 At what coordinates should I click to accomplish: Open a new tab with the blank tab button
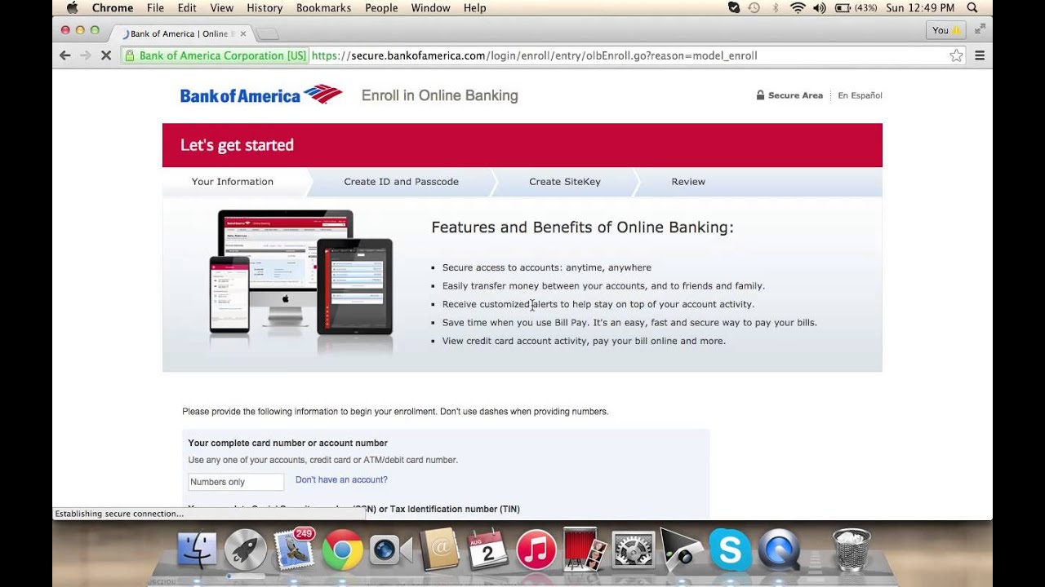pos(268,33)
